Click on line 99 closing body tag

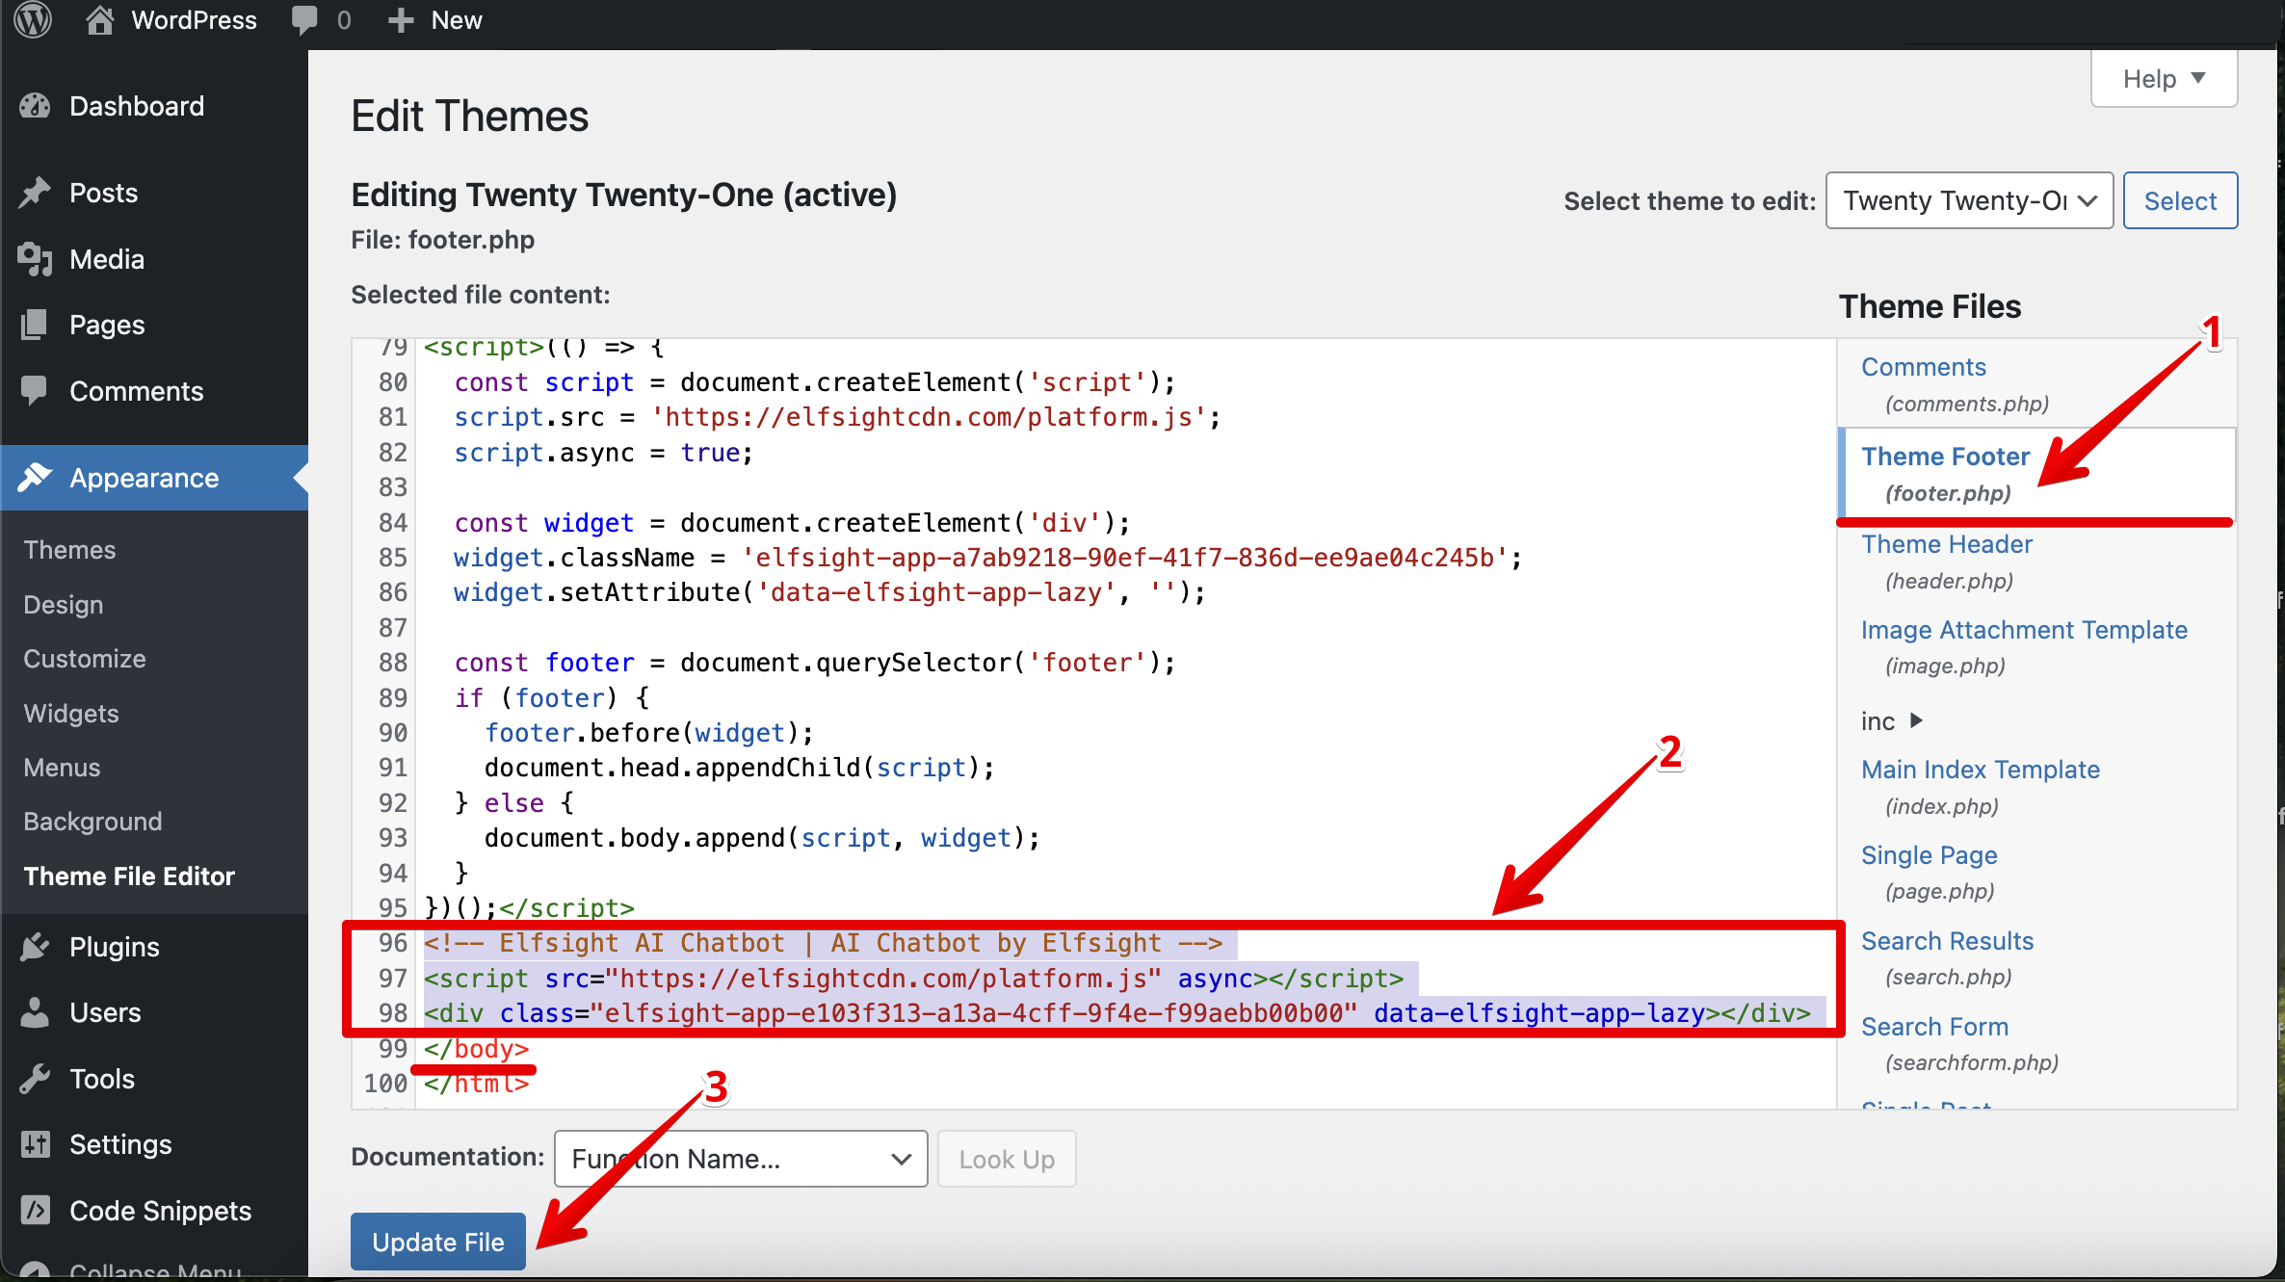(x=477, y=1048)
